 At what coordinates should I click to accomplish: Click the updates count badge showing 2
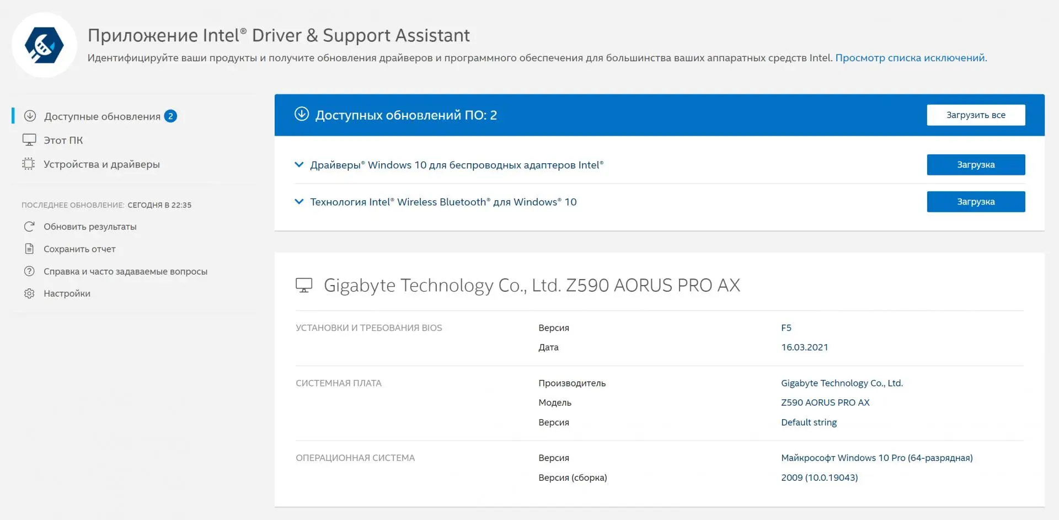click(x=170, y=116)
